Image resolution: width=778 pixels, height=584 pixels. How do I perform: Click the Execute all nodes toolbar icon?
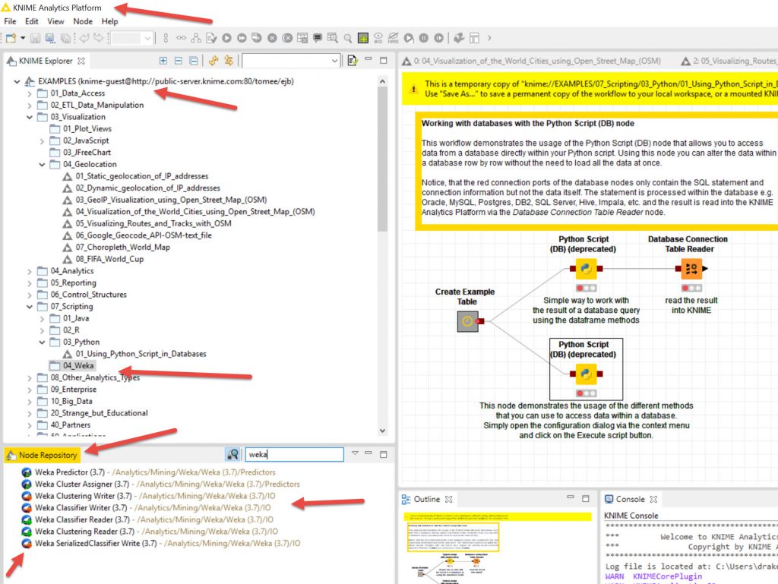pyautogui.click(x=242, y=37)
